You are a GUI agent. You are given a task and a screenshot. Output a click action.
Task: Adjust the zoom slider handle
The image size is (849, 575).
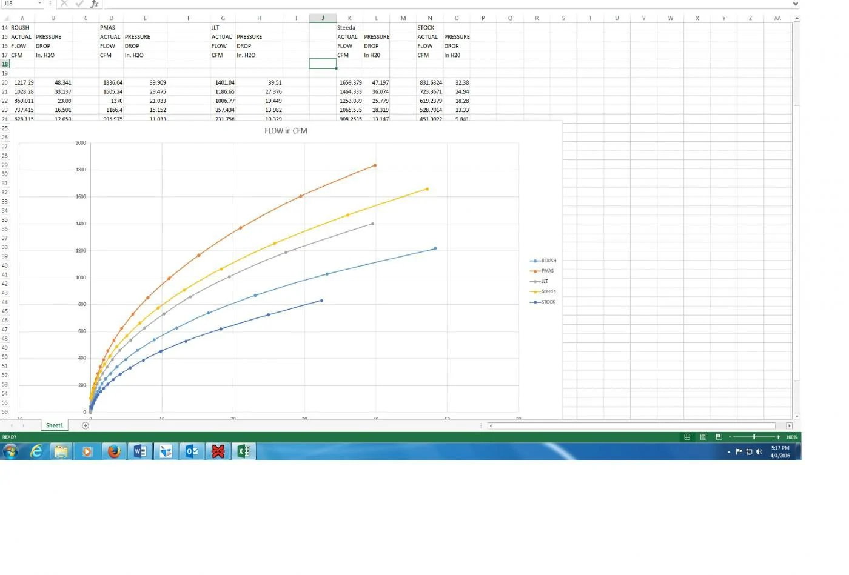tap(754, 437)
